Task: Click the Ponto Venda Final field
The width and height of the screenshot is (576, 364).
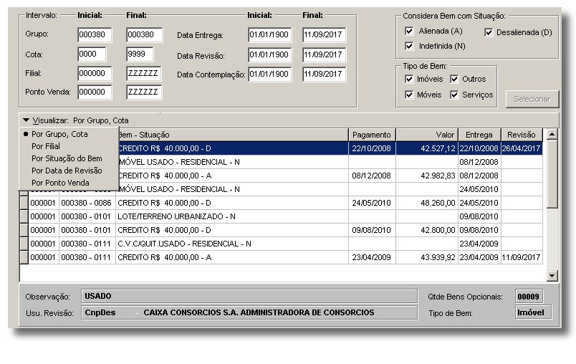Action: point(144,92)
